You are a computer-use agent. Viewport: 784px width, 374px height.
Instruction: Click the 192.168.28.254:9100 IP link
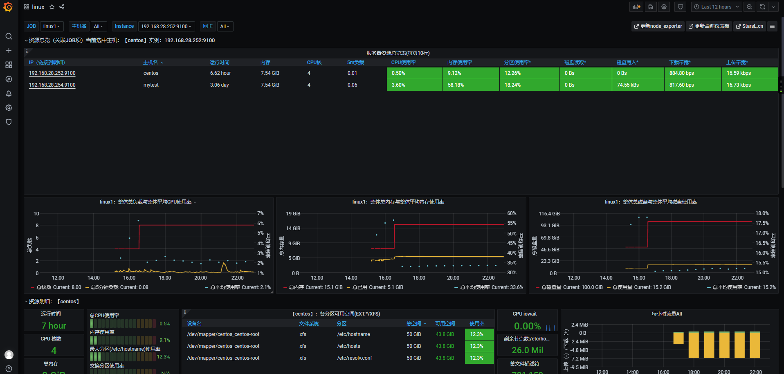click(52, 85)
